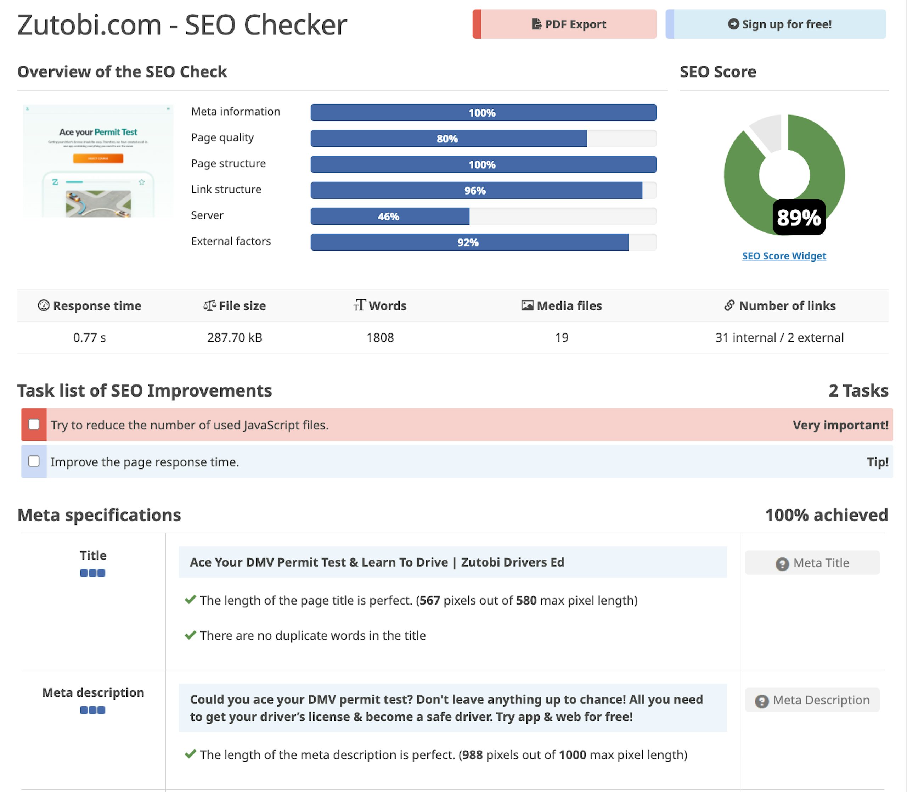Click the Meta Title question mark icon
Viewport: 907px width, 792px height.
(782, 564)
